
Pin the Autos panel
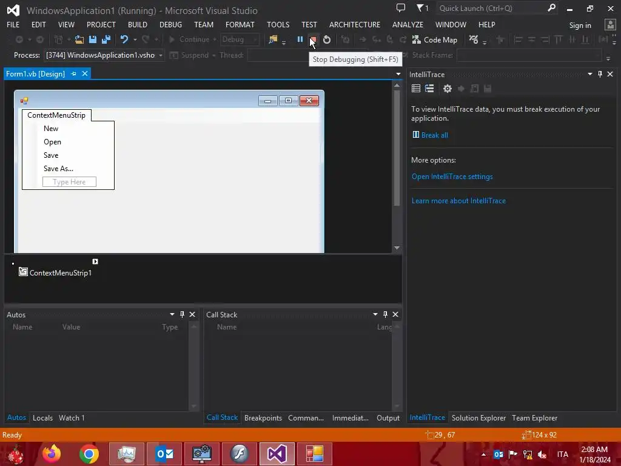click(x=182, y=314)
